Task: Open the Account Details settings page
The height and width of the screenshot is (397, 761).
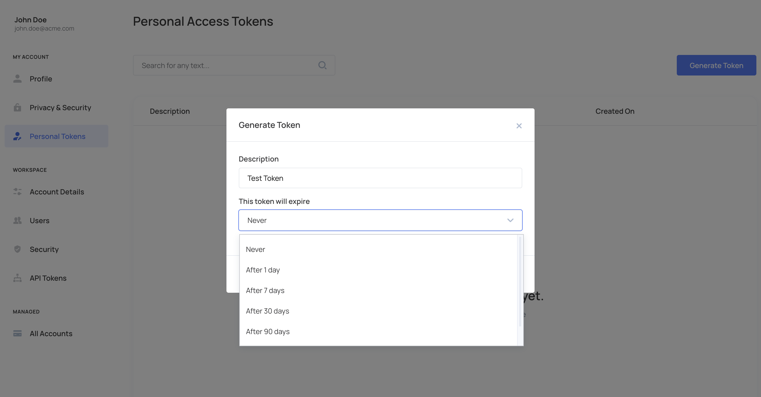Action: pos(57,192)
